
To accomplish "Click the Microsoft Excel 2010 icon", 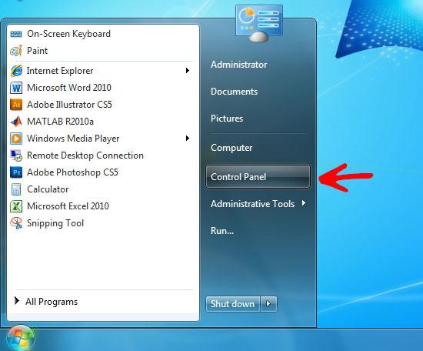I will [16, 206].
